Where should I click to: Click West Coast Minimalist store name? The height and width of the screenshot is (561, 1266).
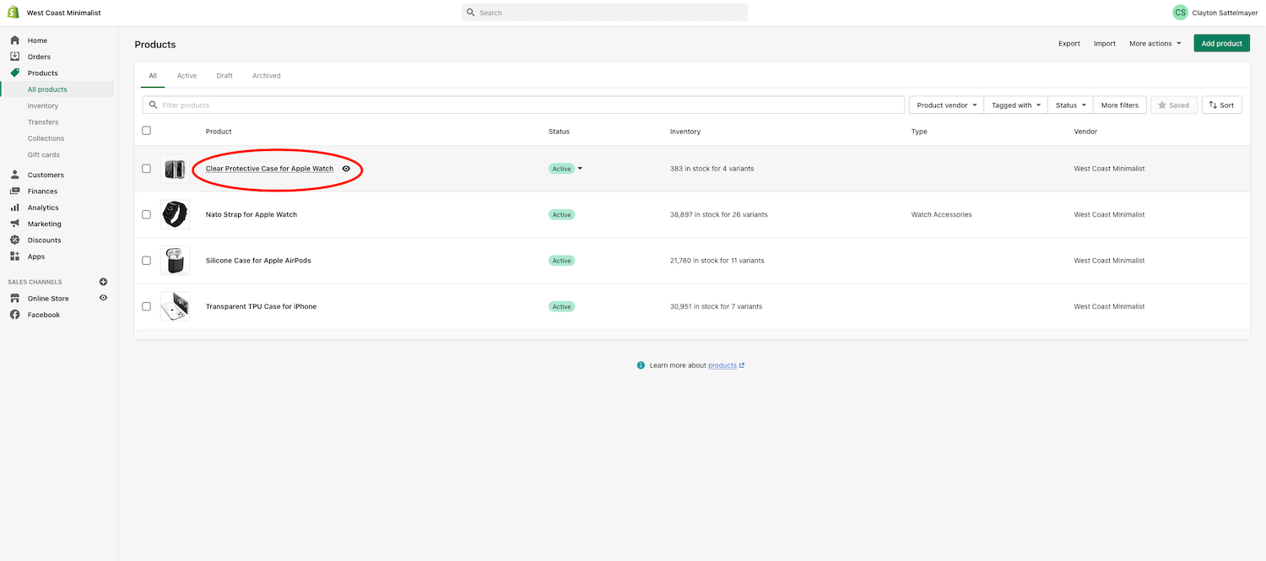tap(64, 13)
